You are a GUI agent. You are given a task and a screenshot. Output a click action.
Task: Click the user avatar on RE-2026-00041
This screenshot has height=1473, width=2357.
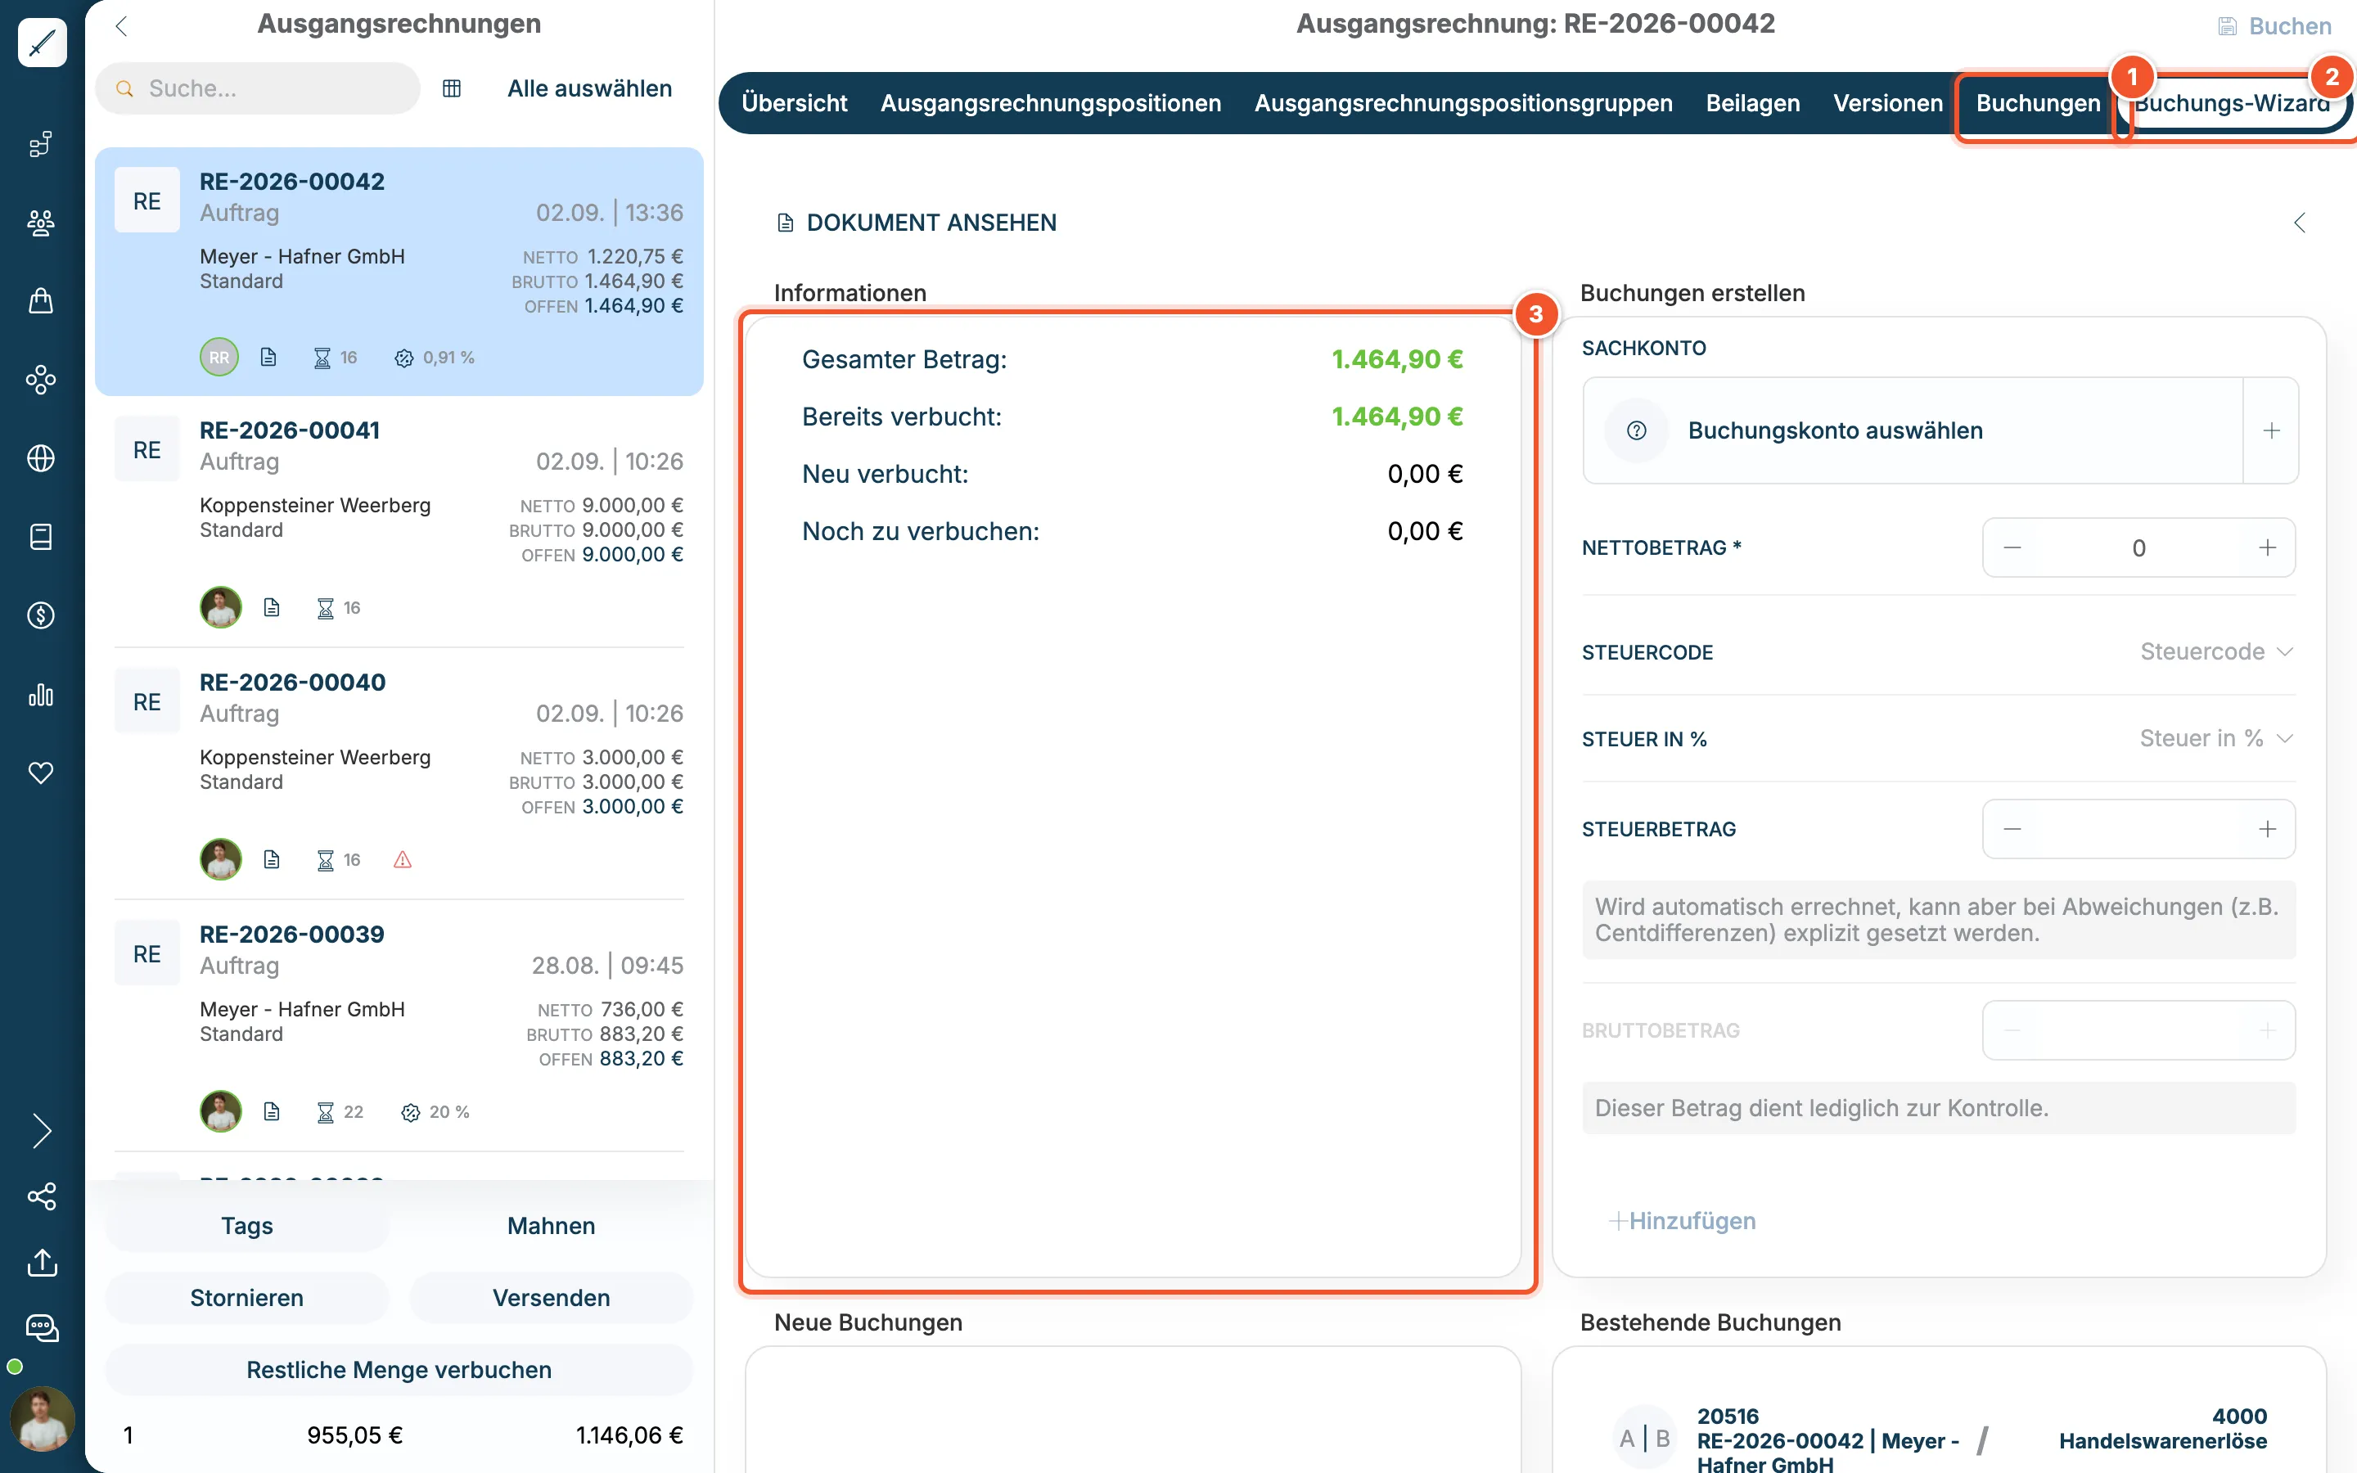221,607
